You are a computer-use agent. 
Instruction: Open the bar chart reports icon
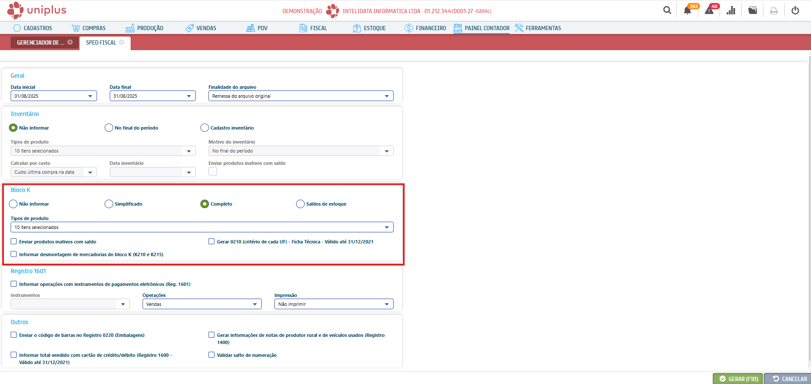731,10
